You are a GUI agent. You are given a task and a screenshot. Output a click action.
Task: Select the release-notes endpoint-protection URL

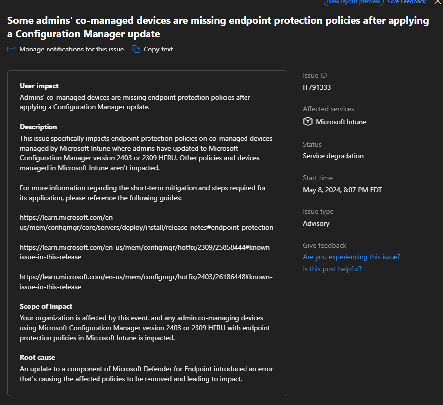tap(147, 222)
